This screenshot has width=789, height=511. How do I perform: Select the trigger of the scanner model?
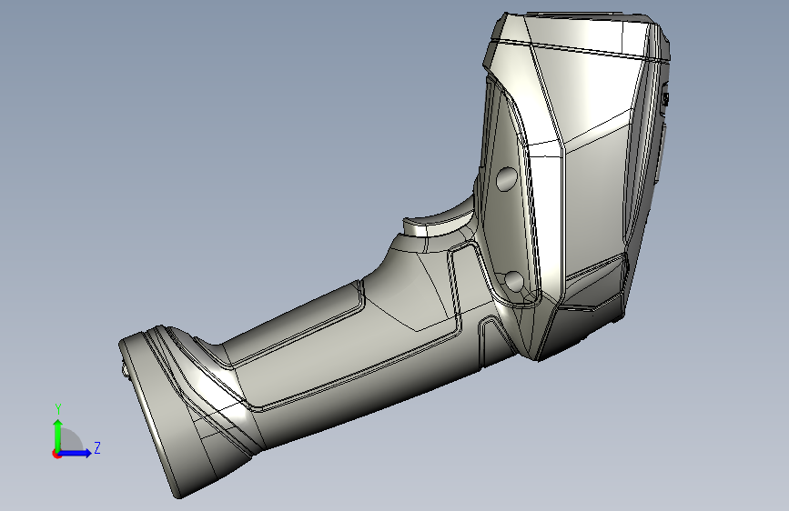pyautogui.click(x=440, y=219)
